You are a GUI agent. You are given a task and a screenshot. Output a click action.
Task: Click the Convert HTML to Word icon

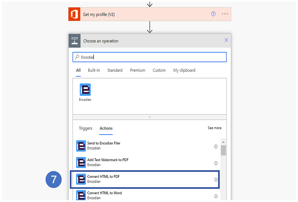point(81,195)
